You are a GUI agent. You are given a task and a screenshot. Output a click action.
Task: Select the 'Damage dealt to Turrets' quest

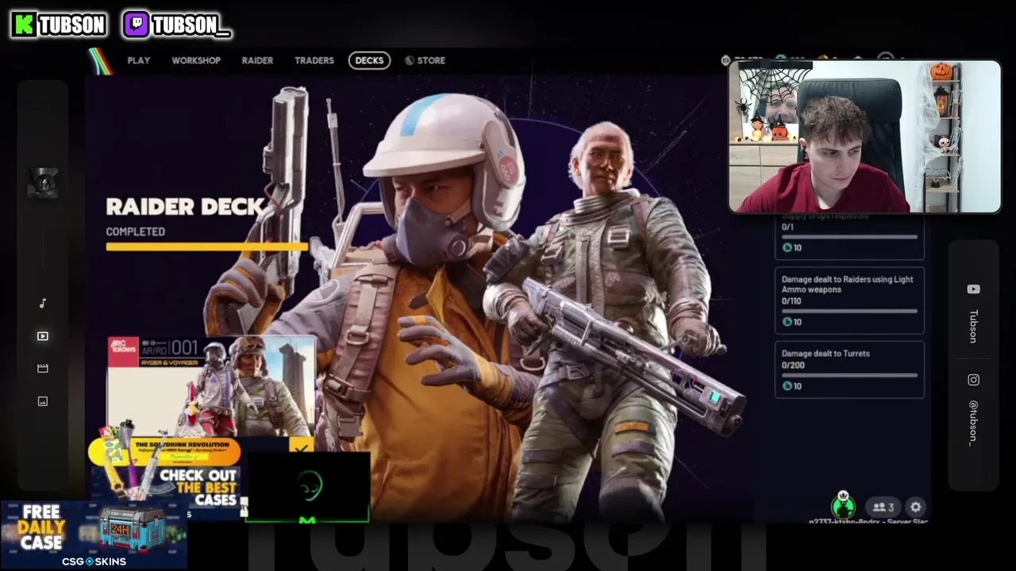coord(849,370)
